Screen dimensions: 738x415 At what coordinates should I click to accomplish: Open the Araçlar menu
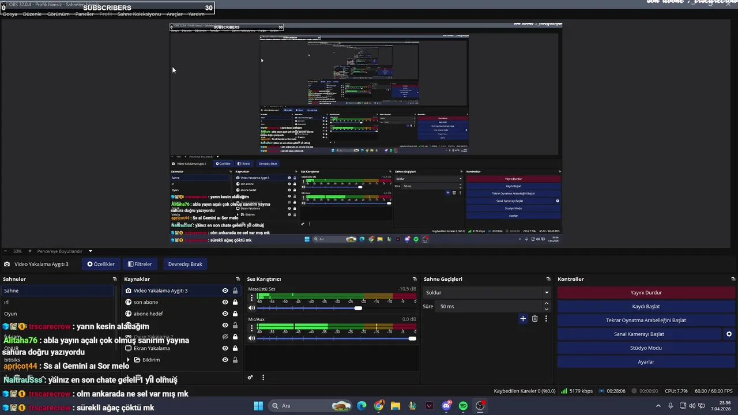[174, 14]
